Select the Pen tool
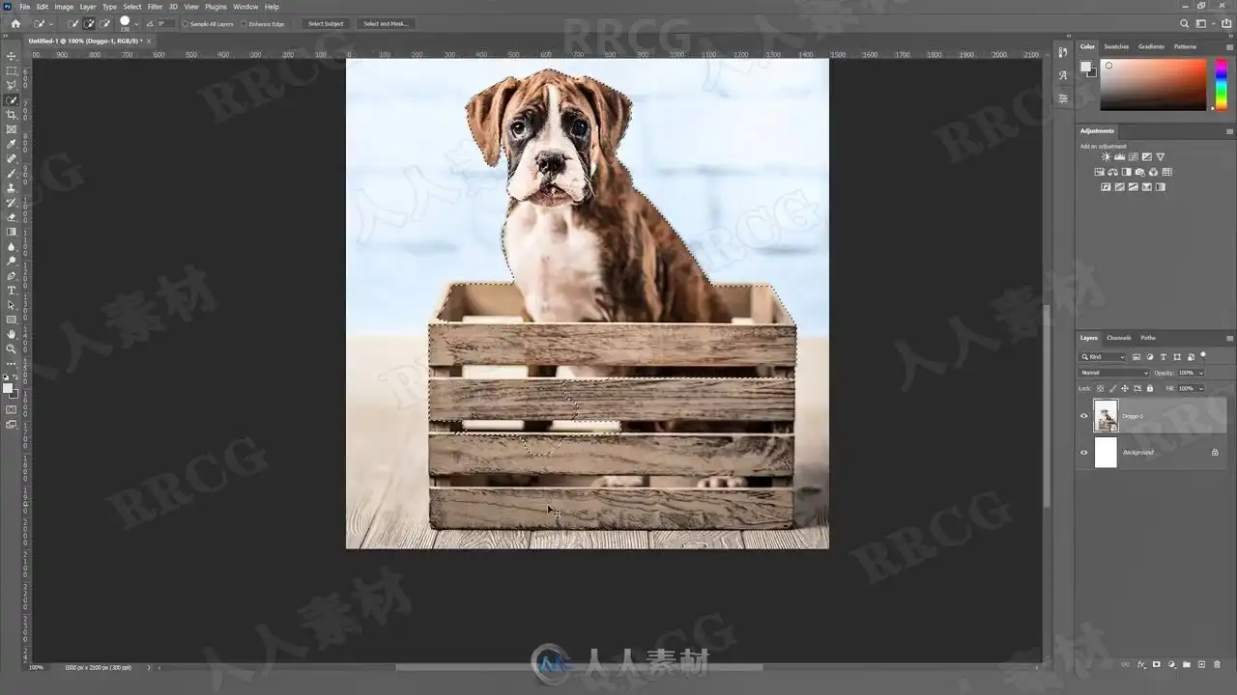The height and width of the screenshot is (695, 1237). [12, 275]
